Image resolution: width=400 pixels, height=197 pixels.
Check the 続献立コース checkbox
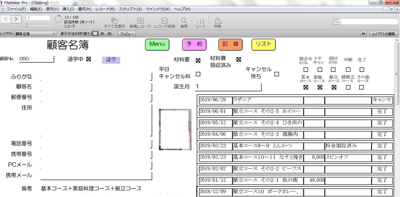pyautogui.click(x=348, y=87)
